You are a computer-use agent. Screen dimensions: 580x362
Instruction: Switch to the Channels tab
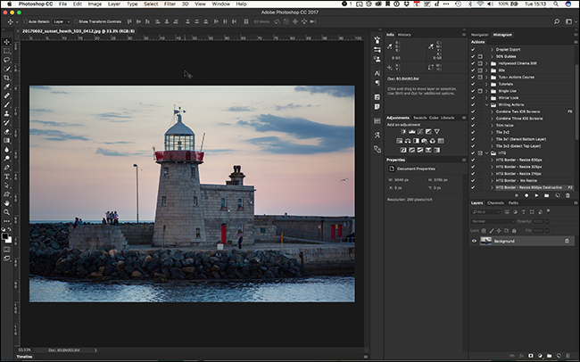(494, 202)
